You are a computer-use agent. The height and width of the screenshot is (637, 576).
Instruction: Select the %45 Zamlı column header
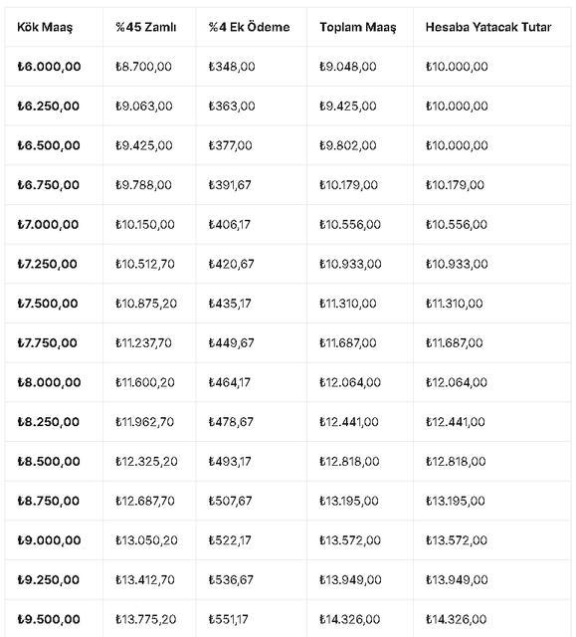tap(145, 27)
